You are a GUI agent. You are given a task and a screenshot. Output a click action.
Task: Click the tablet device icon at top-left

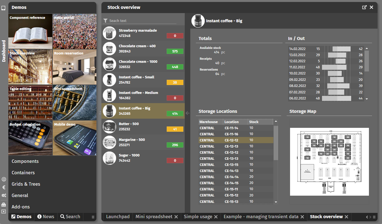[3, 8]
